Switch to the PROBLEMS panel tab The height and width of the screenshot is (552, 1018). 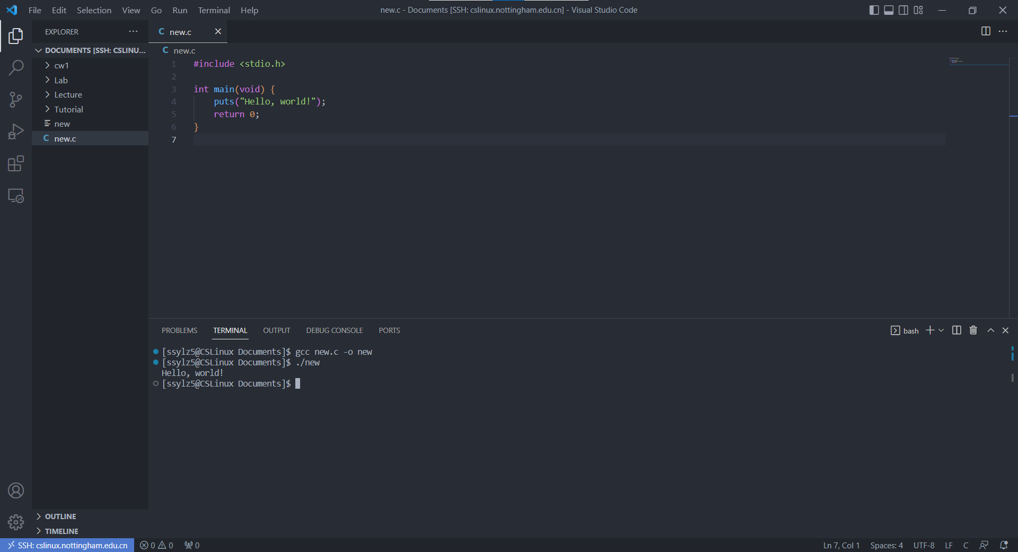pyautogui.click(x=179, y=330)
